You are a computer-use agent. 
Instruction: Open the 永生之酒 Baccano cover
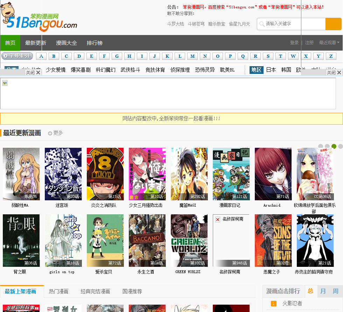tap(147, 241)
